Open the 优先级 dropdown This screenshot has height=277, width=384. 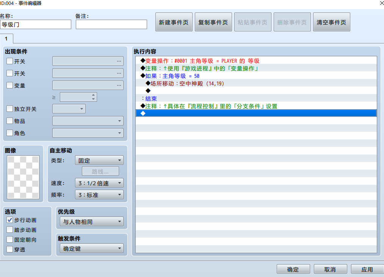[x=92, y=221]
